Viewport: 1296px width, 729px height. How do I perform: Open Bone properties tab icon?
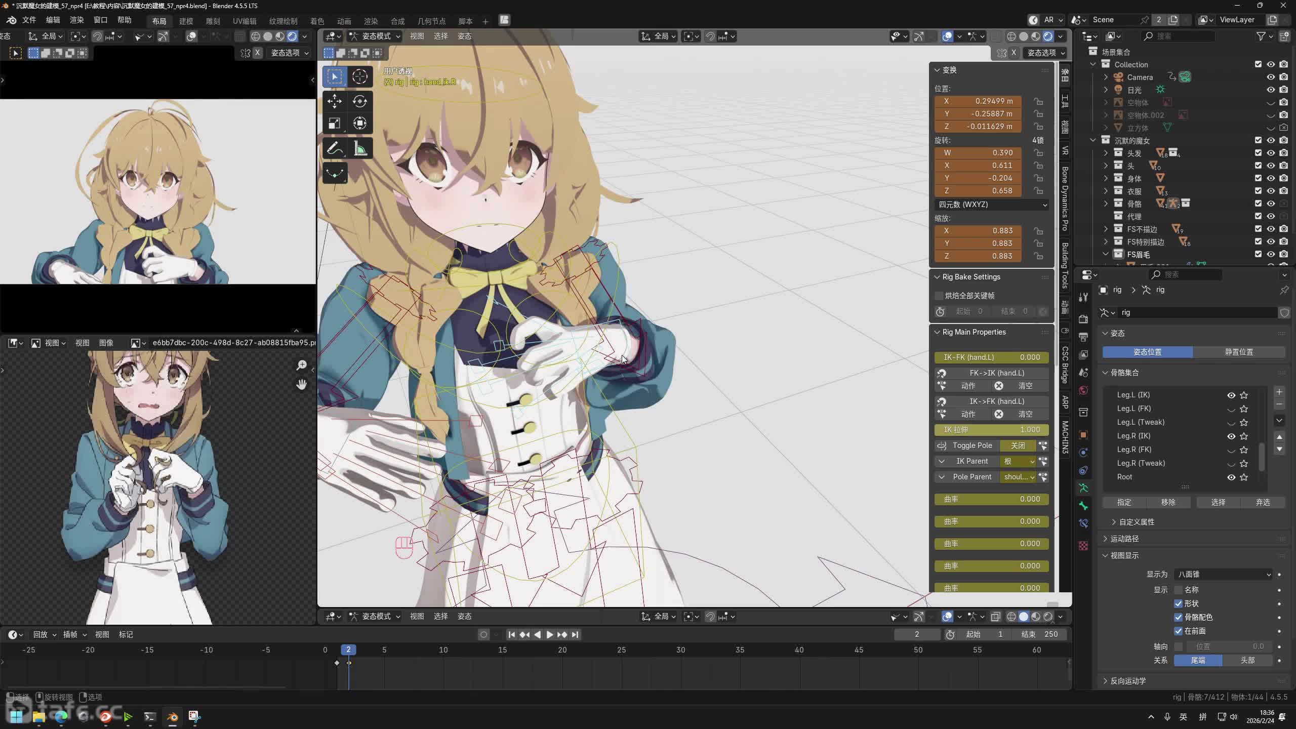point(1083,506)
